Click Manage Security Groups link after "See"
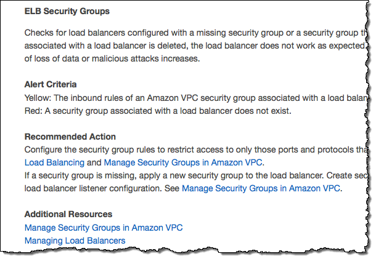The width and height of the screenshot is (376, 259). point(261,188)
